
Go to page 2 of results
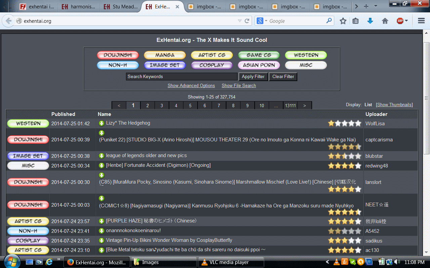[x=147, y=106]
